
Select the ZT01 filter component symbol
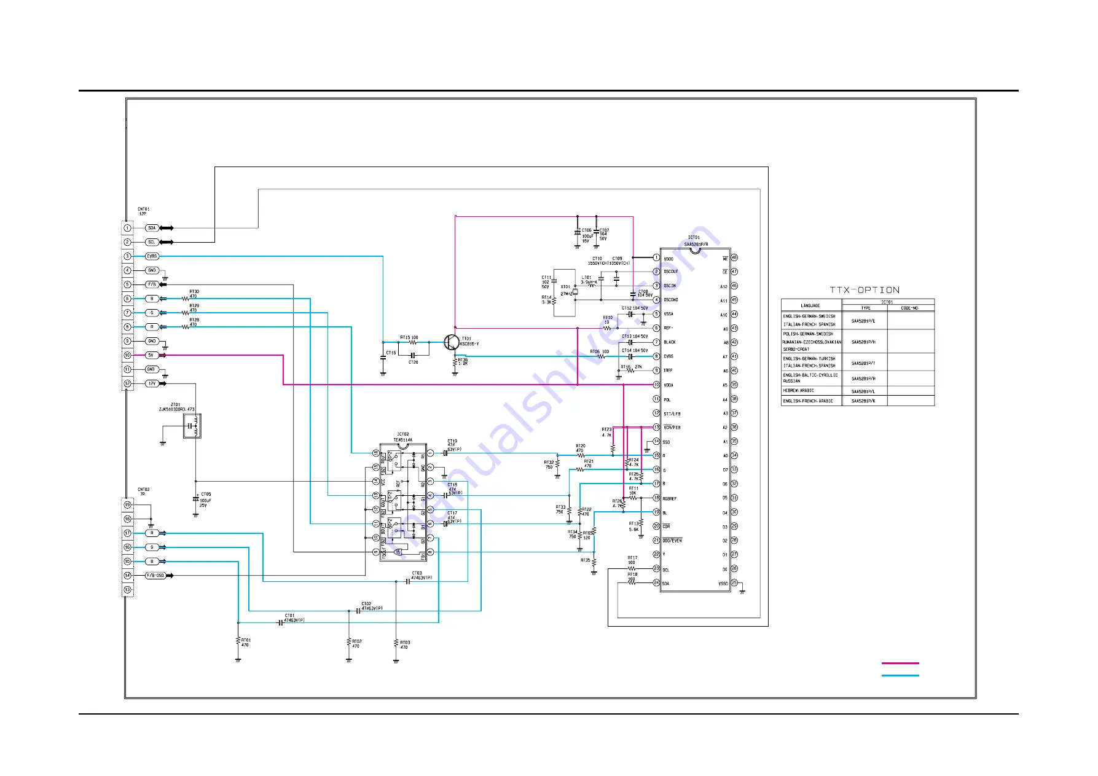coord(192,426)
